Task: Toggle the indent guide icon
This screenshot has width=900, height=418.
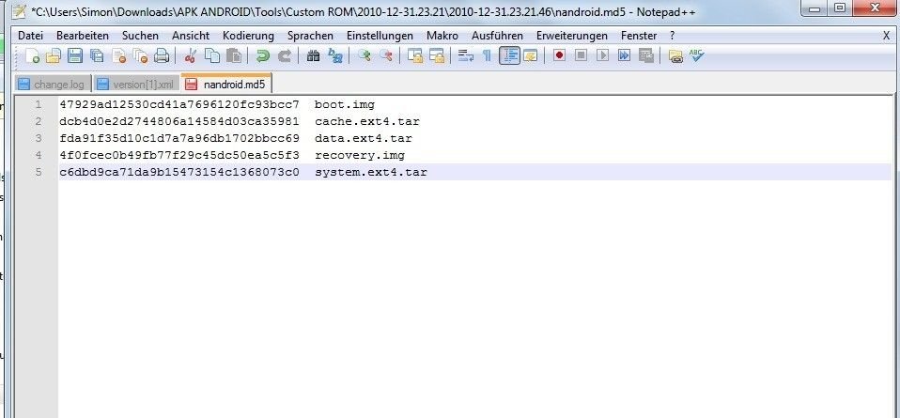Action: pyautogui.click(x=509, y=55)
